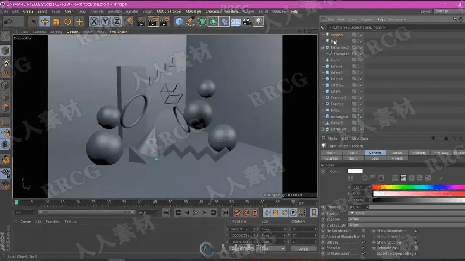
Task: Click the Cube primitive icon
Action: 179,21
